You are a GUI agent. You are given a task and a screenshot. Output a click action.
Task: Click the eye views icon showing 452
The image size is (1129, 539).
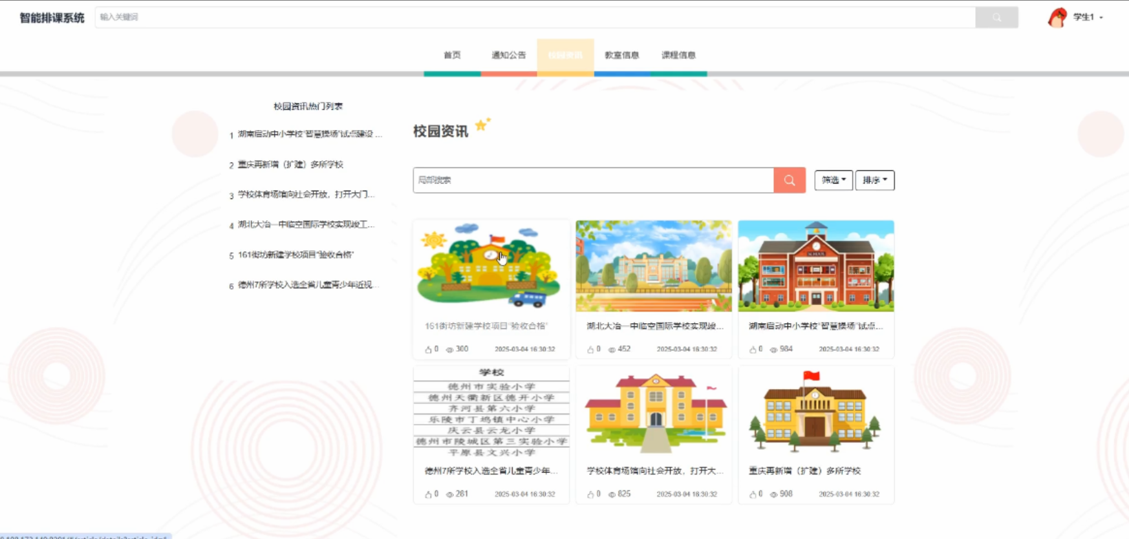pyautogui.click(x=612, y=350)
